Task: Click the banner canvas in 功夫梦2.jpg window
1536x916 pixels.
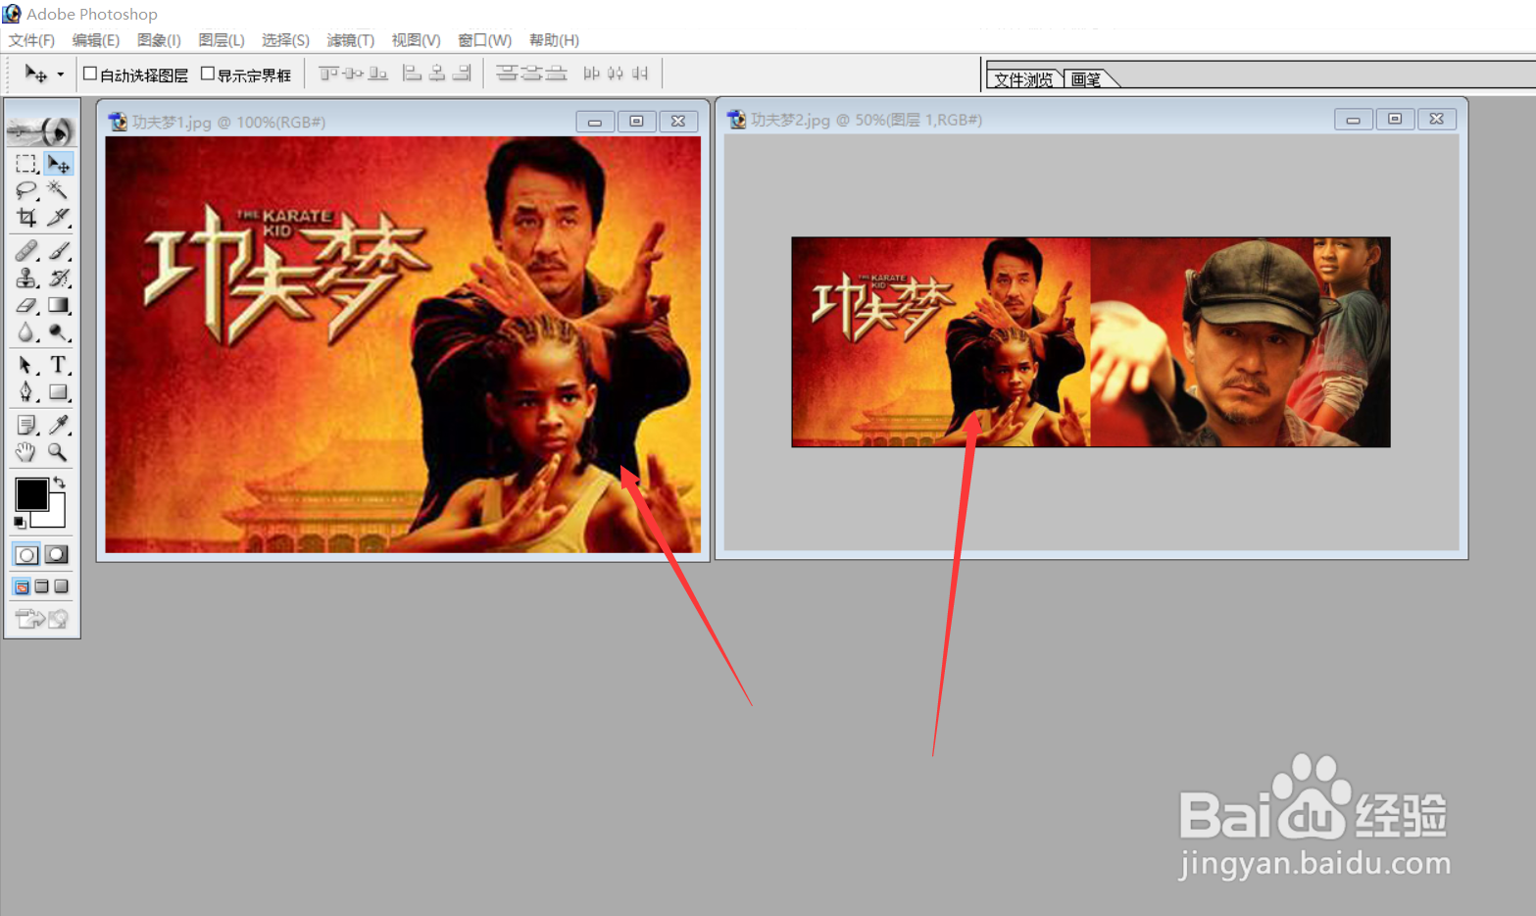Action: [x=1091, y=342]
